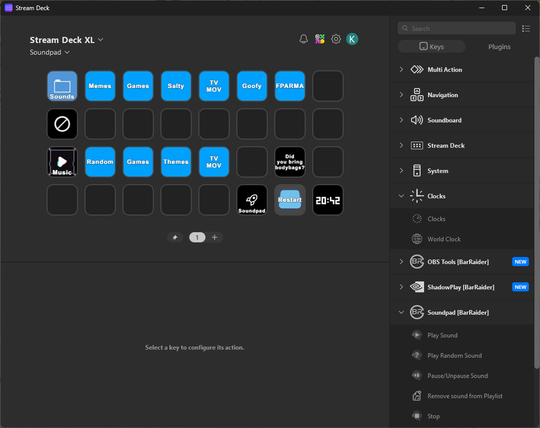This screenshot has width=540, height=428.
Task: Select Remove sound from Playlist action
Action: pyautogui.click(x=462, y=396)
